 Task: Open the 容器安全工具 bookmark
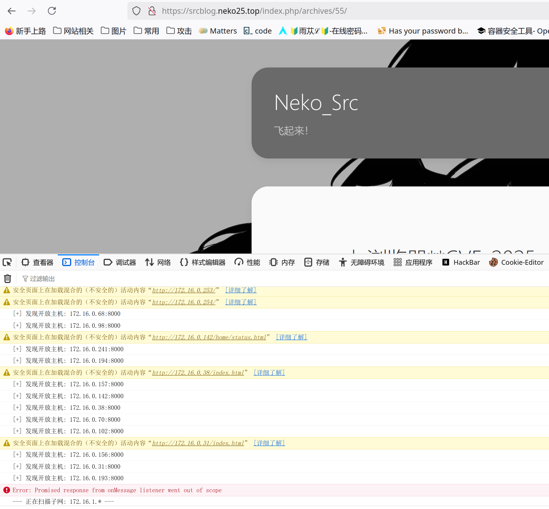click(x=513, y=31)
